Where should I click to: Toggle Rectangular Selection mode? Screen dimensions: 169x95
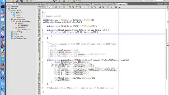click(x=84, y=7)
